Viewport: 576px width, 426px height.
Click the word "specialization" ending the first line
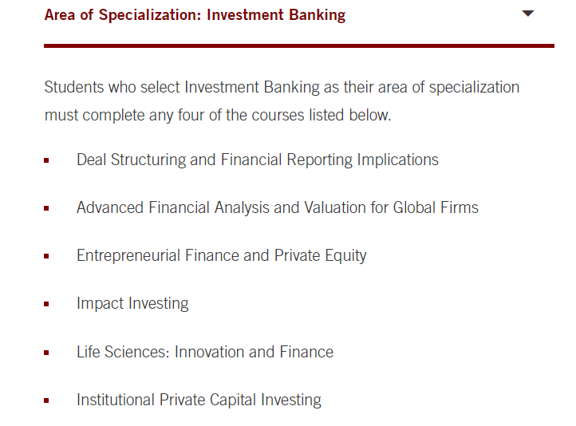pyautogui.click(x=474, y=88)
